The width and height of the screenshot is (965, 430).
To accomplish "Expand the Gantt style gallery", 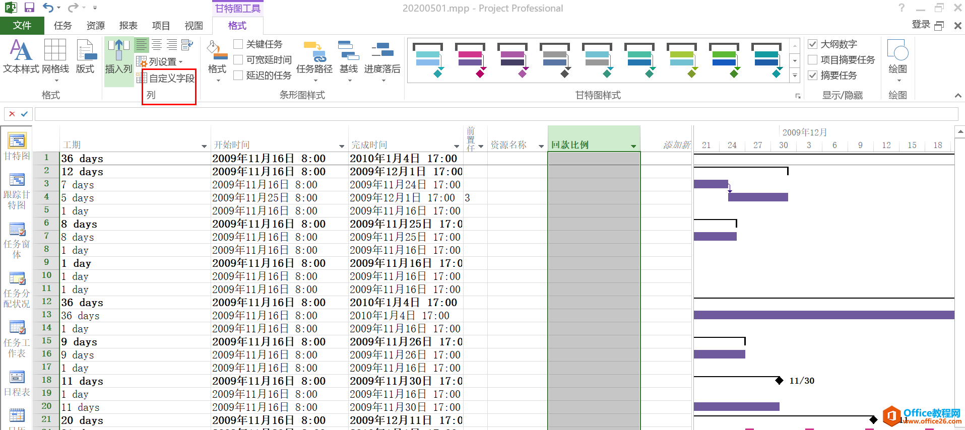I will click(795, 76).
